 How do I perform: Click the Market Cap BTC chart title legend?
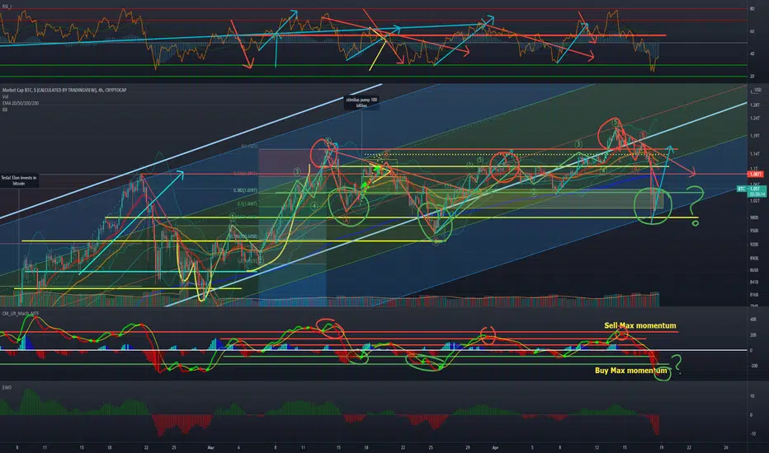(x=64, y=90)
